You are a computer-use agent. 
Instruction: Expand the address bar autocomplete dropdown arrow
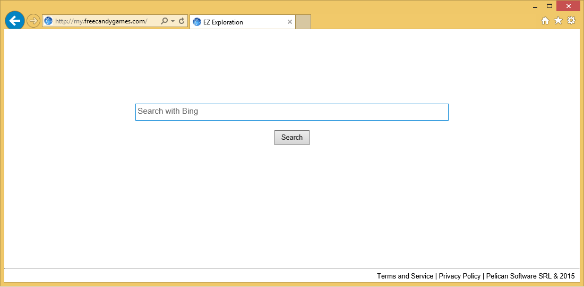tap(173, 21)
